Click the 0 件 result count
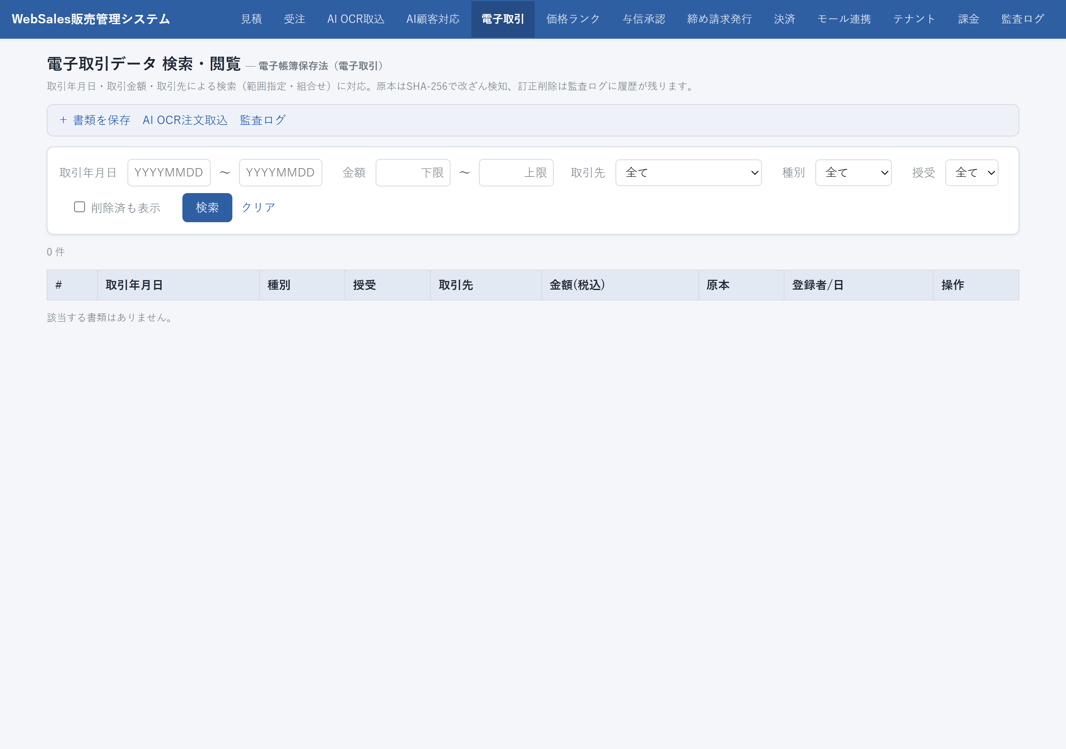This screenshot has height=749, width=1066. (56, 252)
